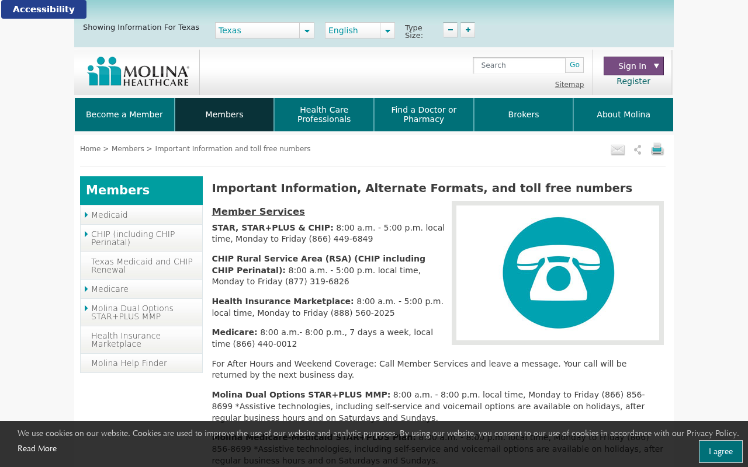This screenshot has height=467, width=748.
Task: Open the Texas state dropdown
Action: click(265, 30)
